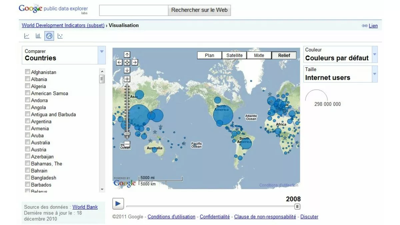Check the Bahrain checkbox
Screen dimensions: 400x225
[28, 170]
